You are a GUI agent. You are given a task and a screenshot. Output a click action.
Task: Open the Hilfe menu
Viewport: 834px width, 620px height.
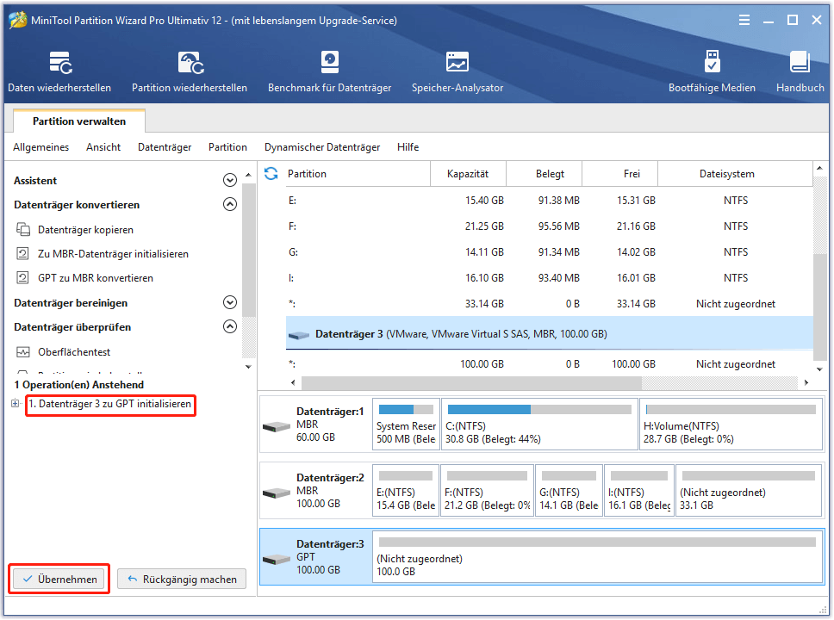(408, 147)
